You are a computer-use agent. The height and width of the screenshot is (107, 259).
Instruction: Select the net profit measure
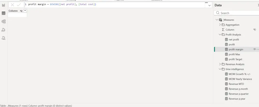(234, 40)
